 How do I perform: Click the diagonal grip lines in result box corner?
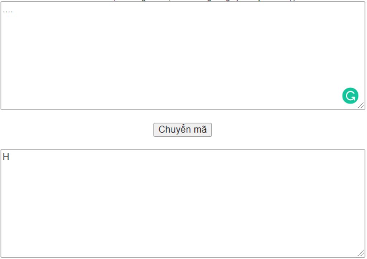point(361,253)
